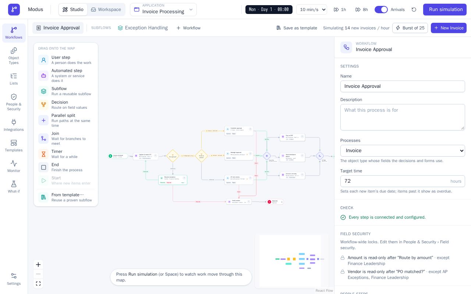
Task: Click the workflow Name input field
Action: (403, 86)
